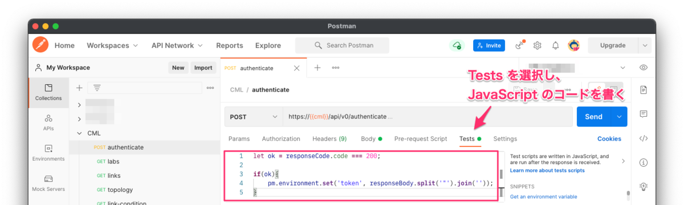Open the GET links request
Screen dimensions: 684x205
pyautogui.click(x=145, y=176)
